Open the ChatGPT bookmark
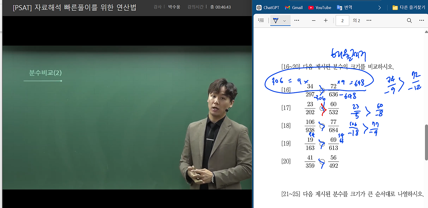Viewport: 428px width, 208px height. point(268,8)
